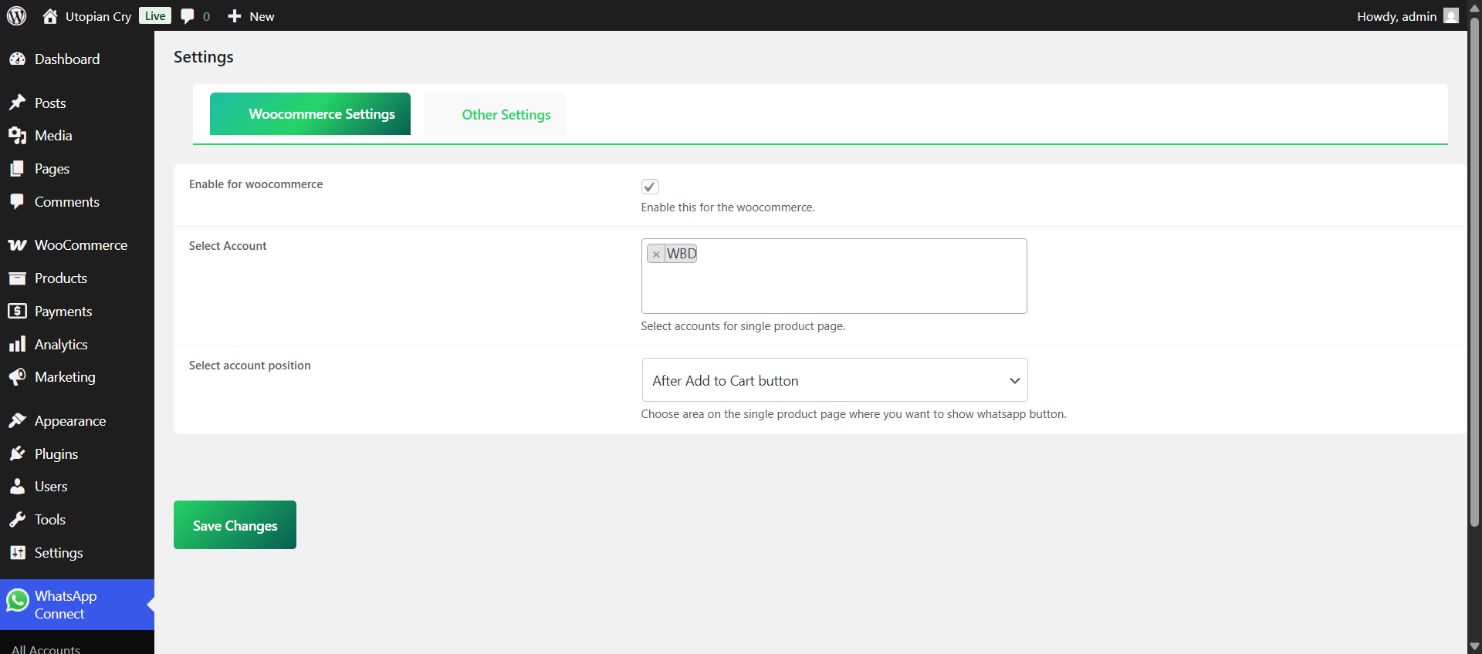Click the Marketing megaphone icon
Image resolution: width=1482 pixels, height=654 pixels.
[x=17, y=377]
